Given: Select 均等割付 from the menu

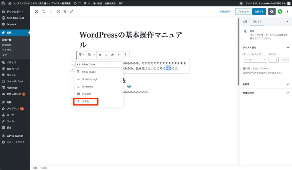Looking at the screenshot, I should pos(99,94).
